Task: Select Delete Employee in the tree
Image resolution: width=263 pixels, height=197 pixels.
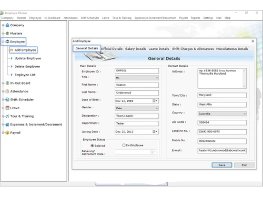Action: [27, 67]
